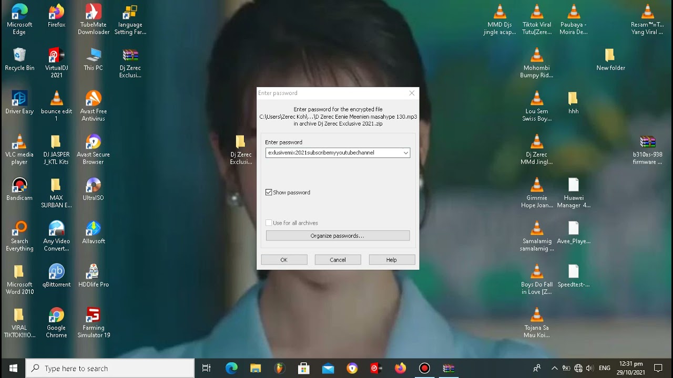Click OK in the Enter password dialog
The image size is (673, 378).
click(284, 260)
